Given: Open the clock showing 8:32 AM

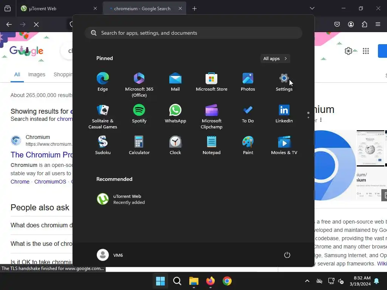Looking at the screenshot, I should 360,281.
